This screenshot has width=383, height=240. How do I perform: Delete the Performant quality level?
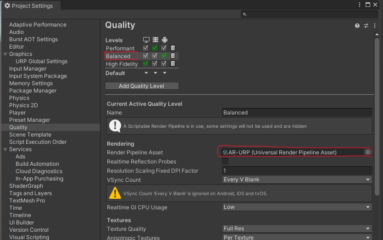[172, 48]
